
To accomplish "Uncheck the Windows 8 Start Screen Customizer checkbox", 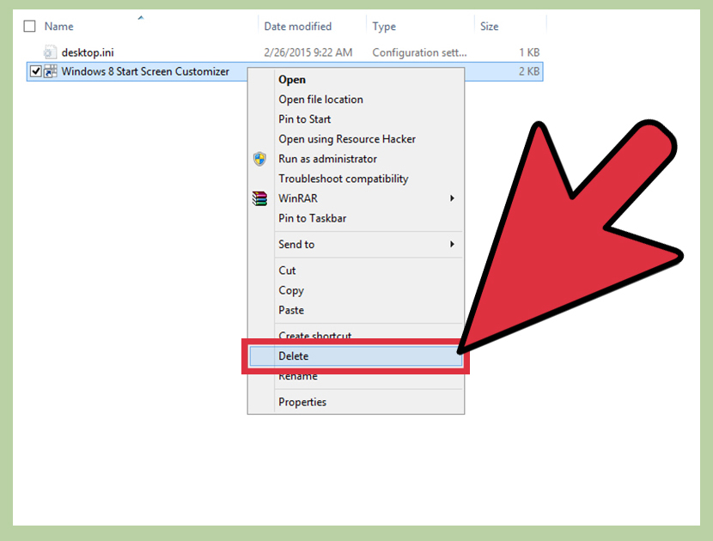I will tap(35, 71).
